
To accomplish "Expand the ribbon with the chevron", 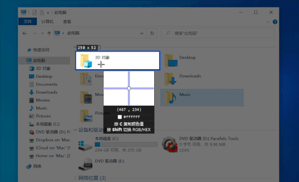I will (x=268, y=22).
